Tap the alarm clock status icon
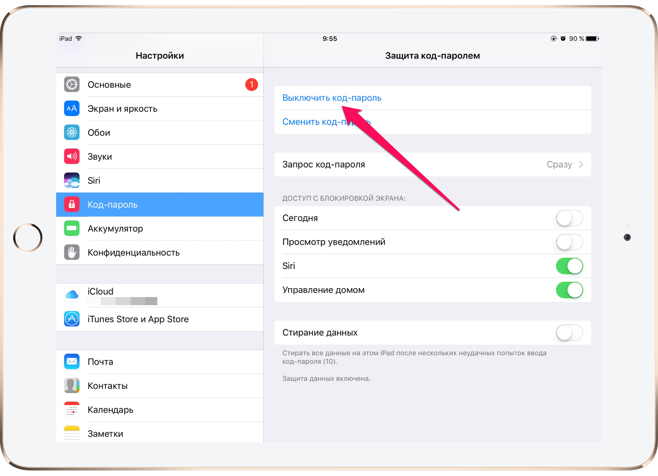Screen dimensions: 658x476 point(563,39)
